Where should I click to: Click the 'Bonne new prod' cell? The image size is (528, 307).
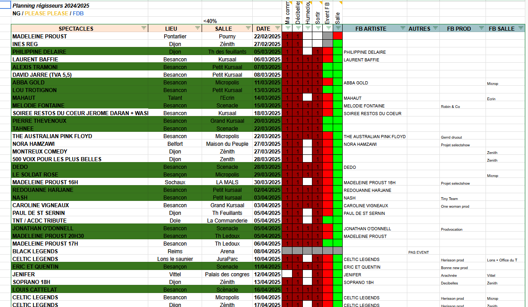point(462,268)
